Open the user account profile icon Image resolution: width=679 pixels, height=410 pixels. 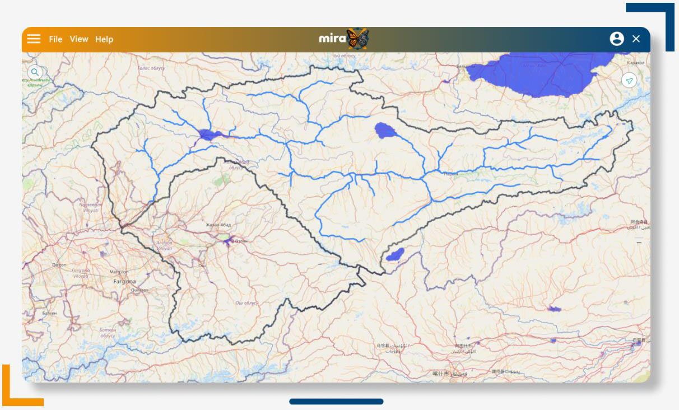617,39
